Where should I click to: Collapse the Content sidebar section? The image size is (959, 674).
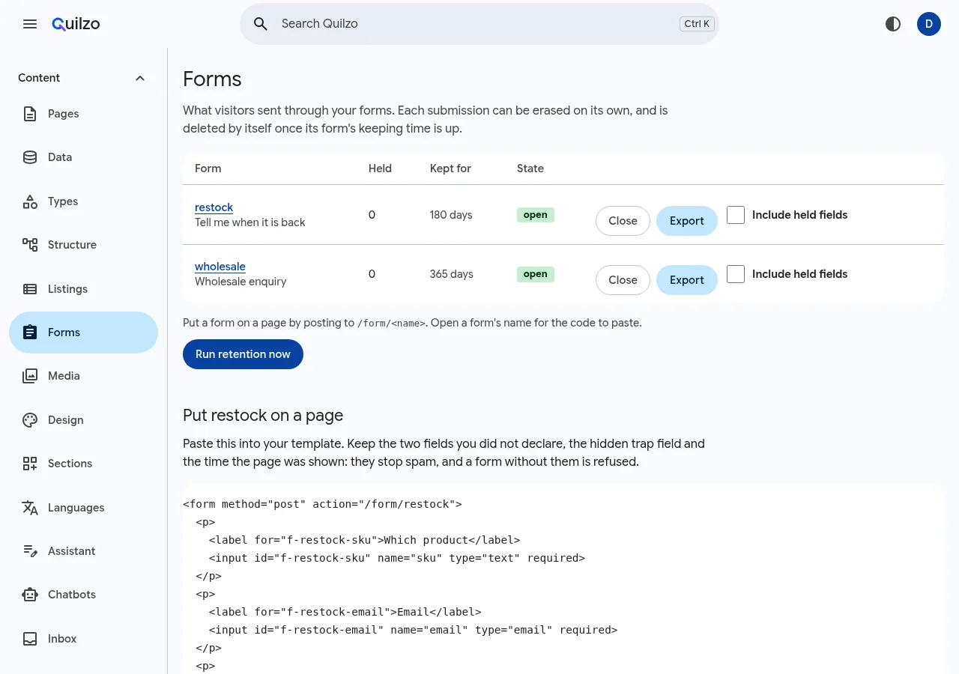point(83,78)
